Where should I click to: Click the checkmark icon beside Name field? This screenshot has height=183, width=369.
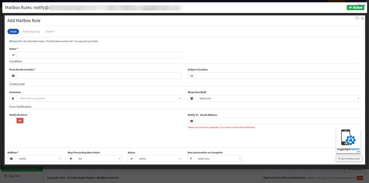click(x=13, y=55)
